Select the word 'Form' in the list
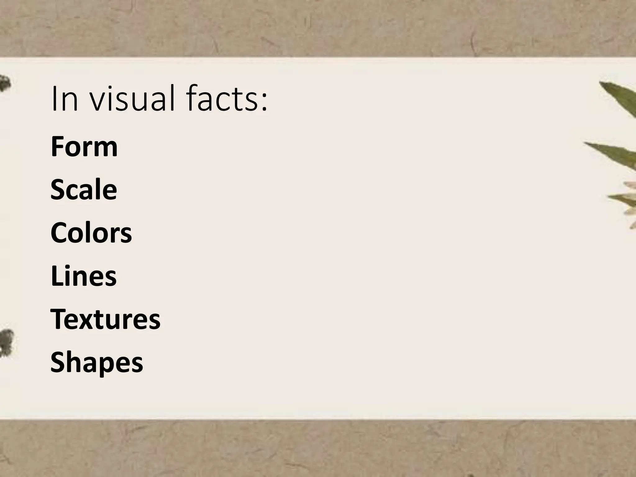Viewport: 636px width, 477px height. [x=84, y=146]
